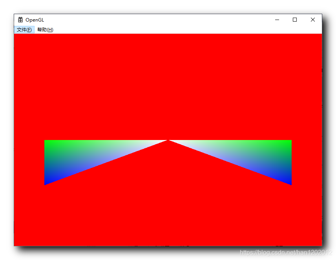Click the right gradient triangle
This screenshot has height=260, width=336.
pos(255,157)
